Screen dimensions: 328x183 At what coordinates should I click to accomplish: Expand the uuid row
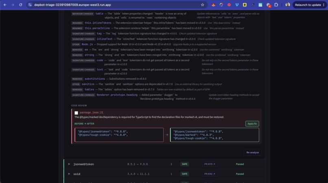(69, 174)
